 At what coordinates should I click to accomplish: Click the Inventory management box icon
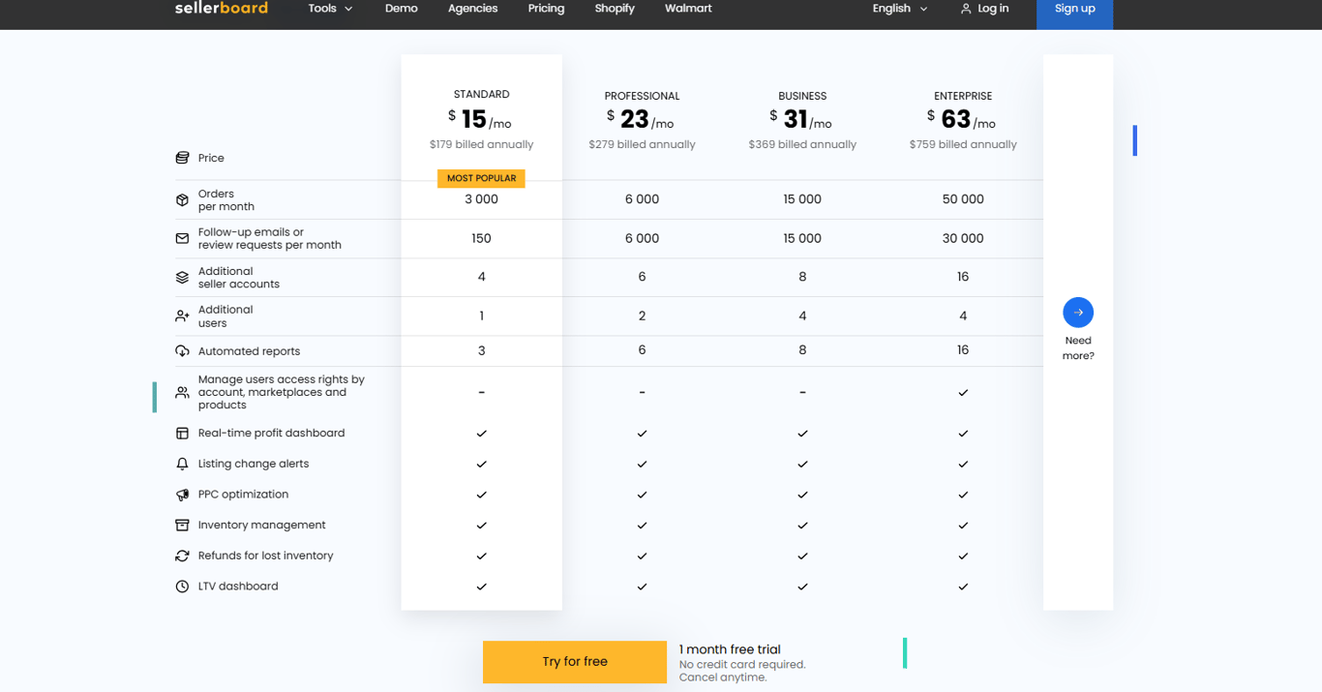[182, 525]
